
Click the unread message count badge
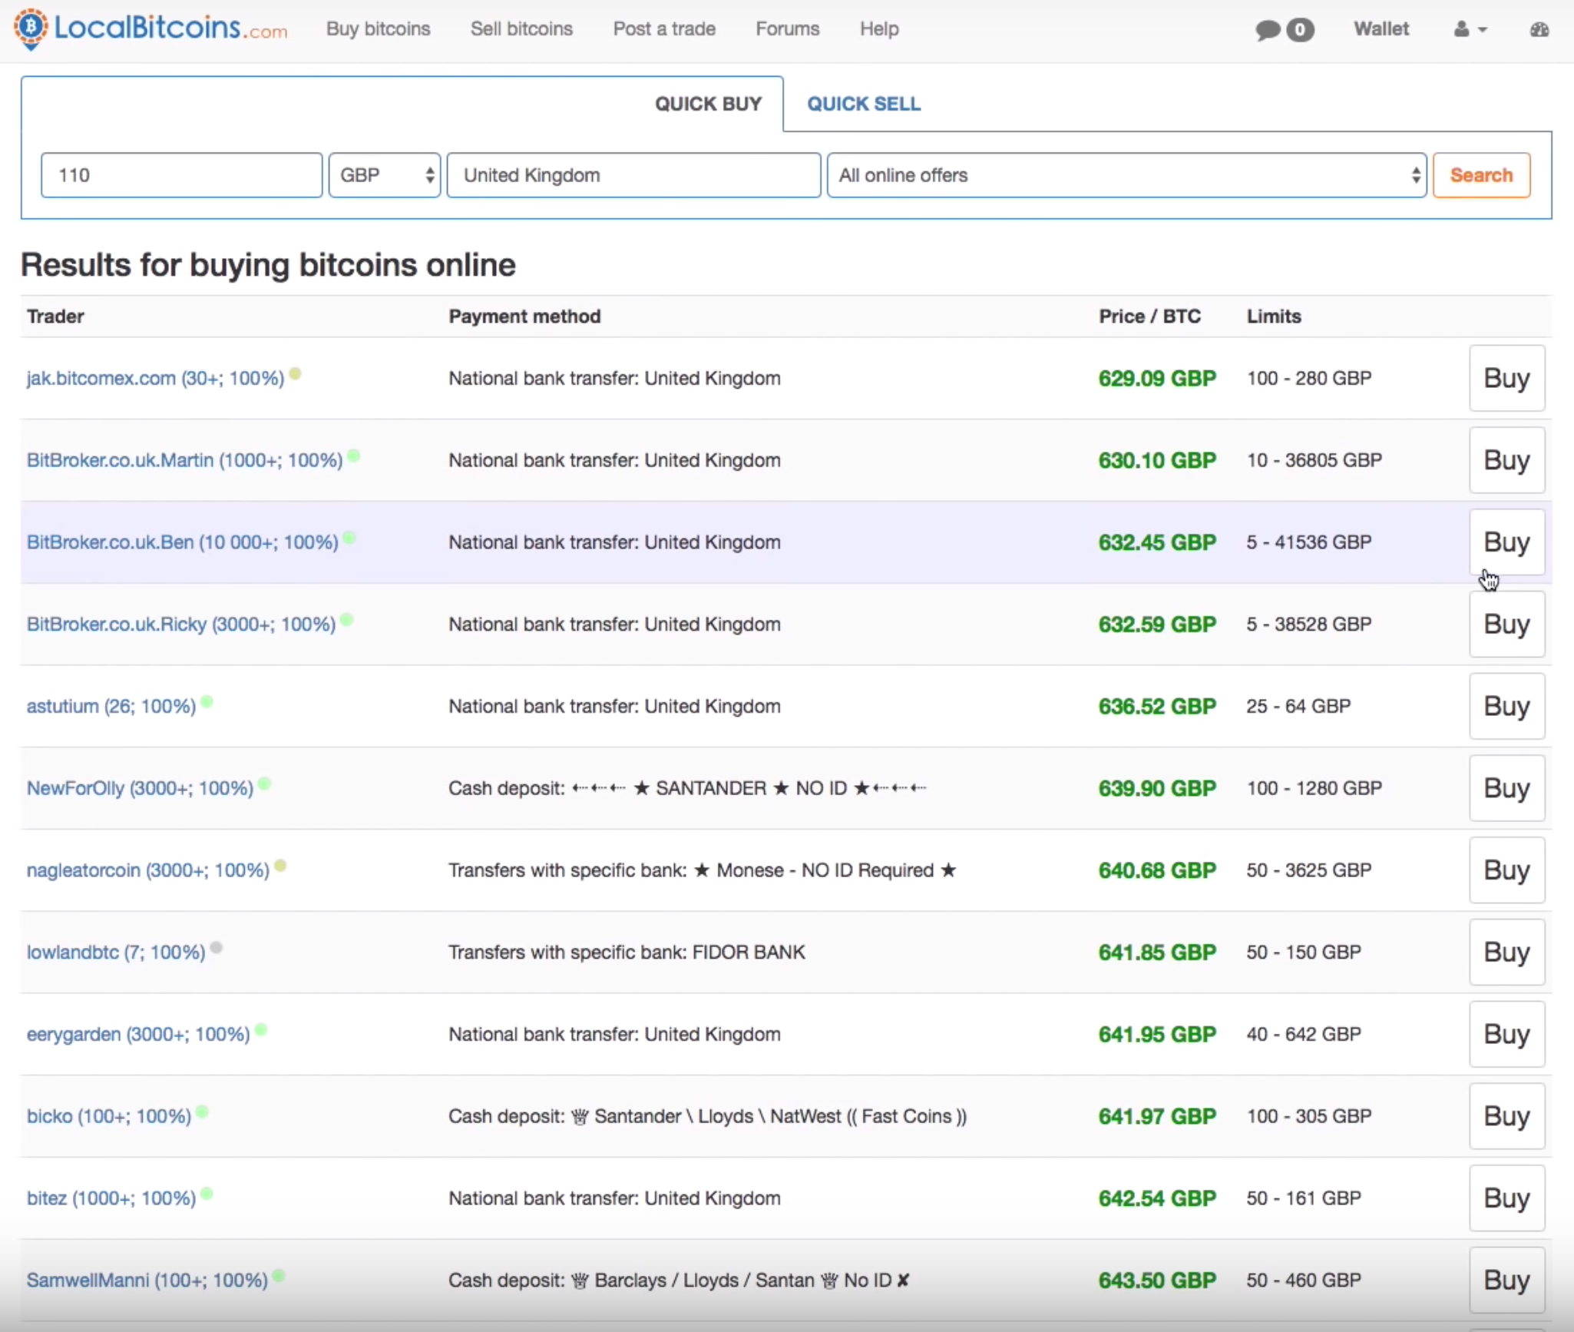pyautogui.click(x=1300, y=30)
